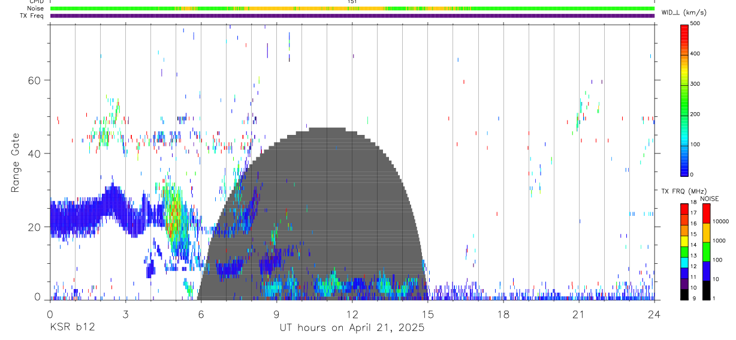Click the '40' range gate tick label

(x=35, y=153)
